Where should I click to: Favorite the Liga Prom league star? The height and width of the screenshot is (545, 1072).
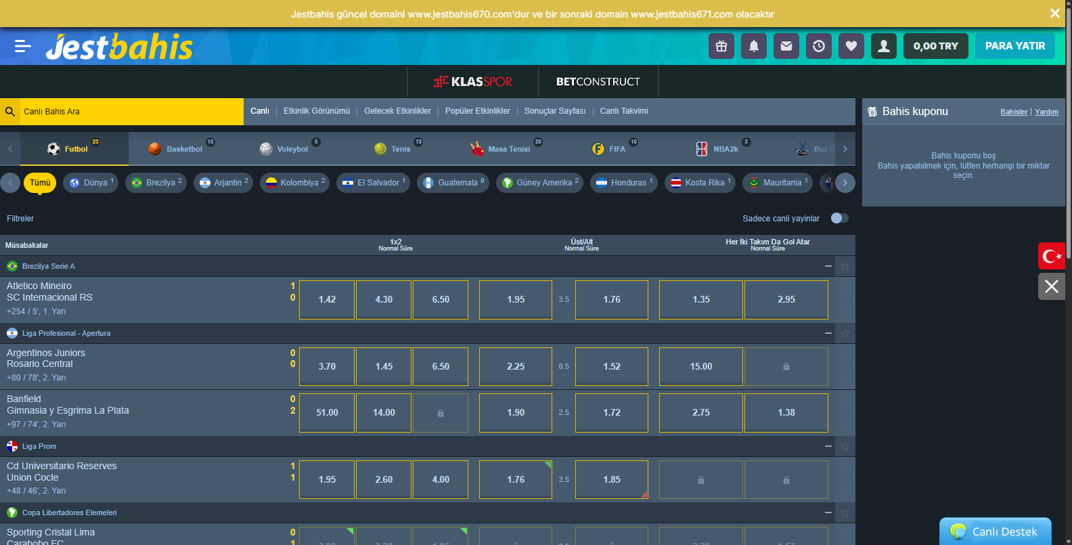845,446
